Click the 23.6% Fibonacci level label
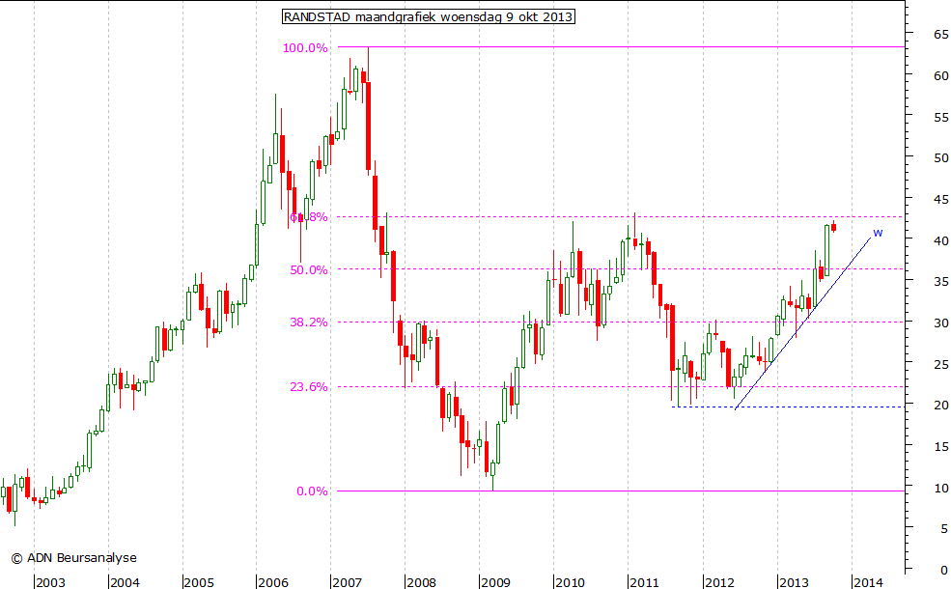The width and height of the screenshot is (951, 589). tap(309, 387)
